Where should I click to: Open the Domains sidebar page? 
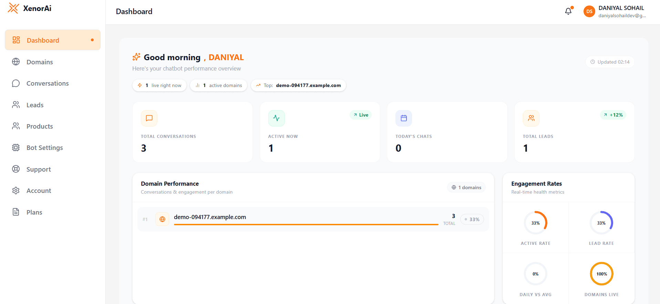[x=40, y=62]
